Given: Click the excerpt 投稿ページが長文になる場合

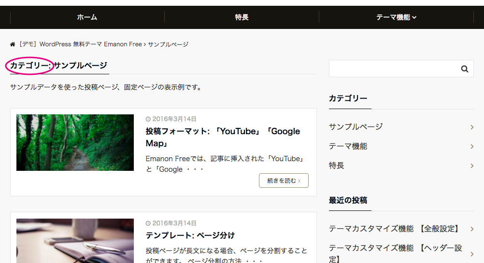Looking at the screenshot, I should (227, 255).
